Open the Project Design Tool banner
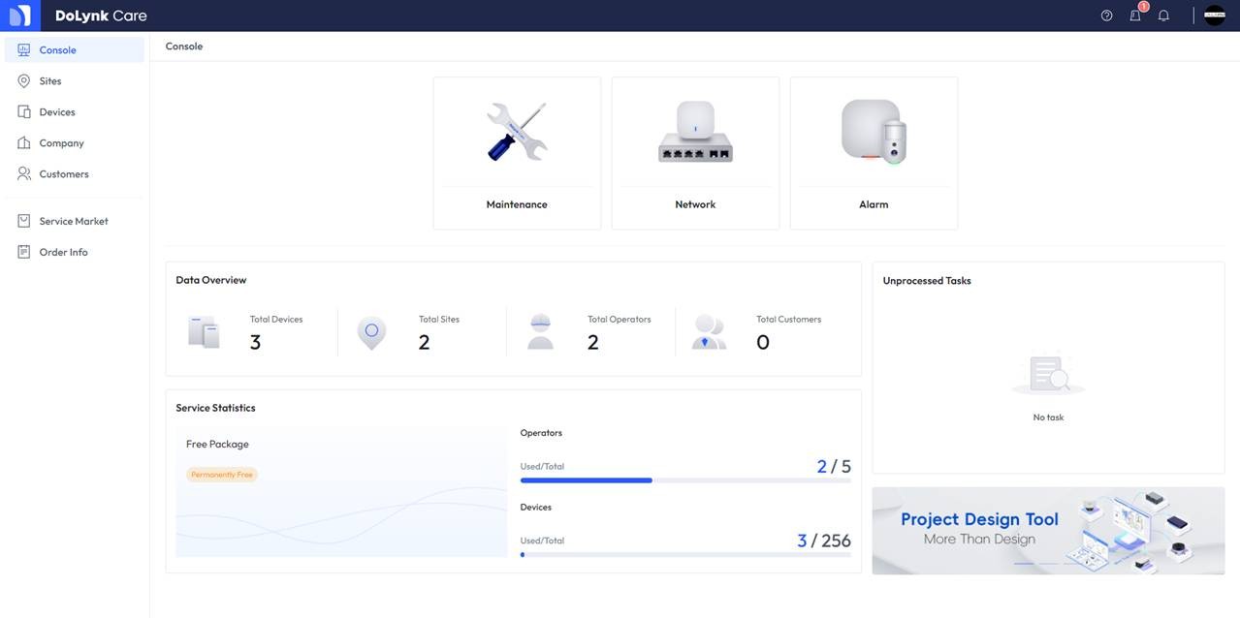This screenshot has width=1240, height=618. click(x=1048, y=531)
